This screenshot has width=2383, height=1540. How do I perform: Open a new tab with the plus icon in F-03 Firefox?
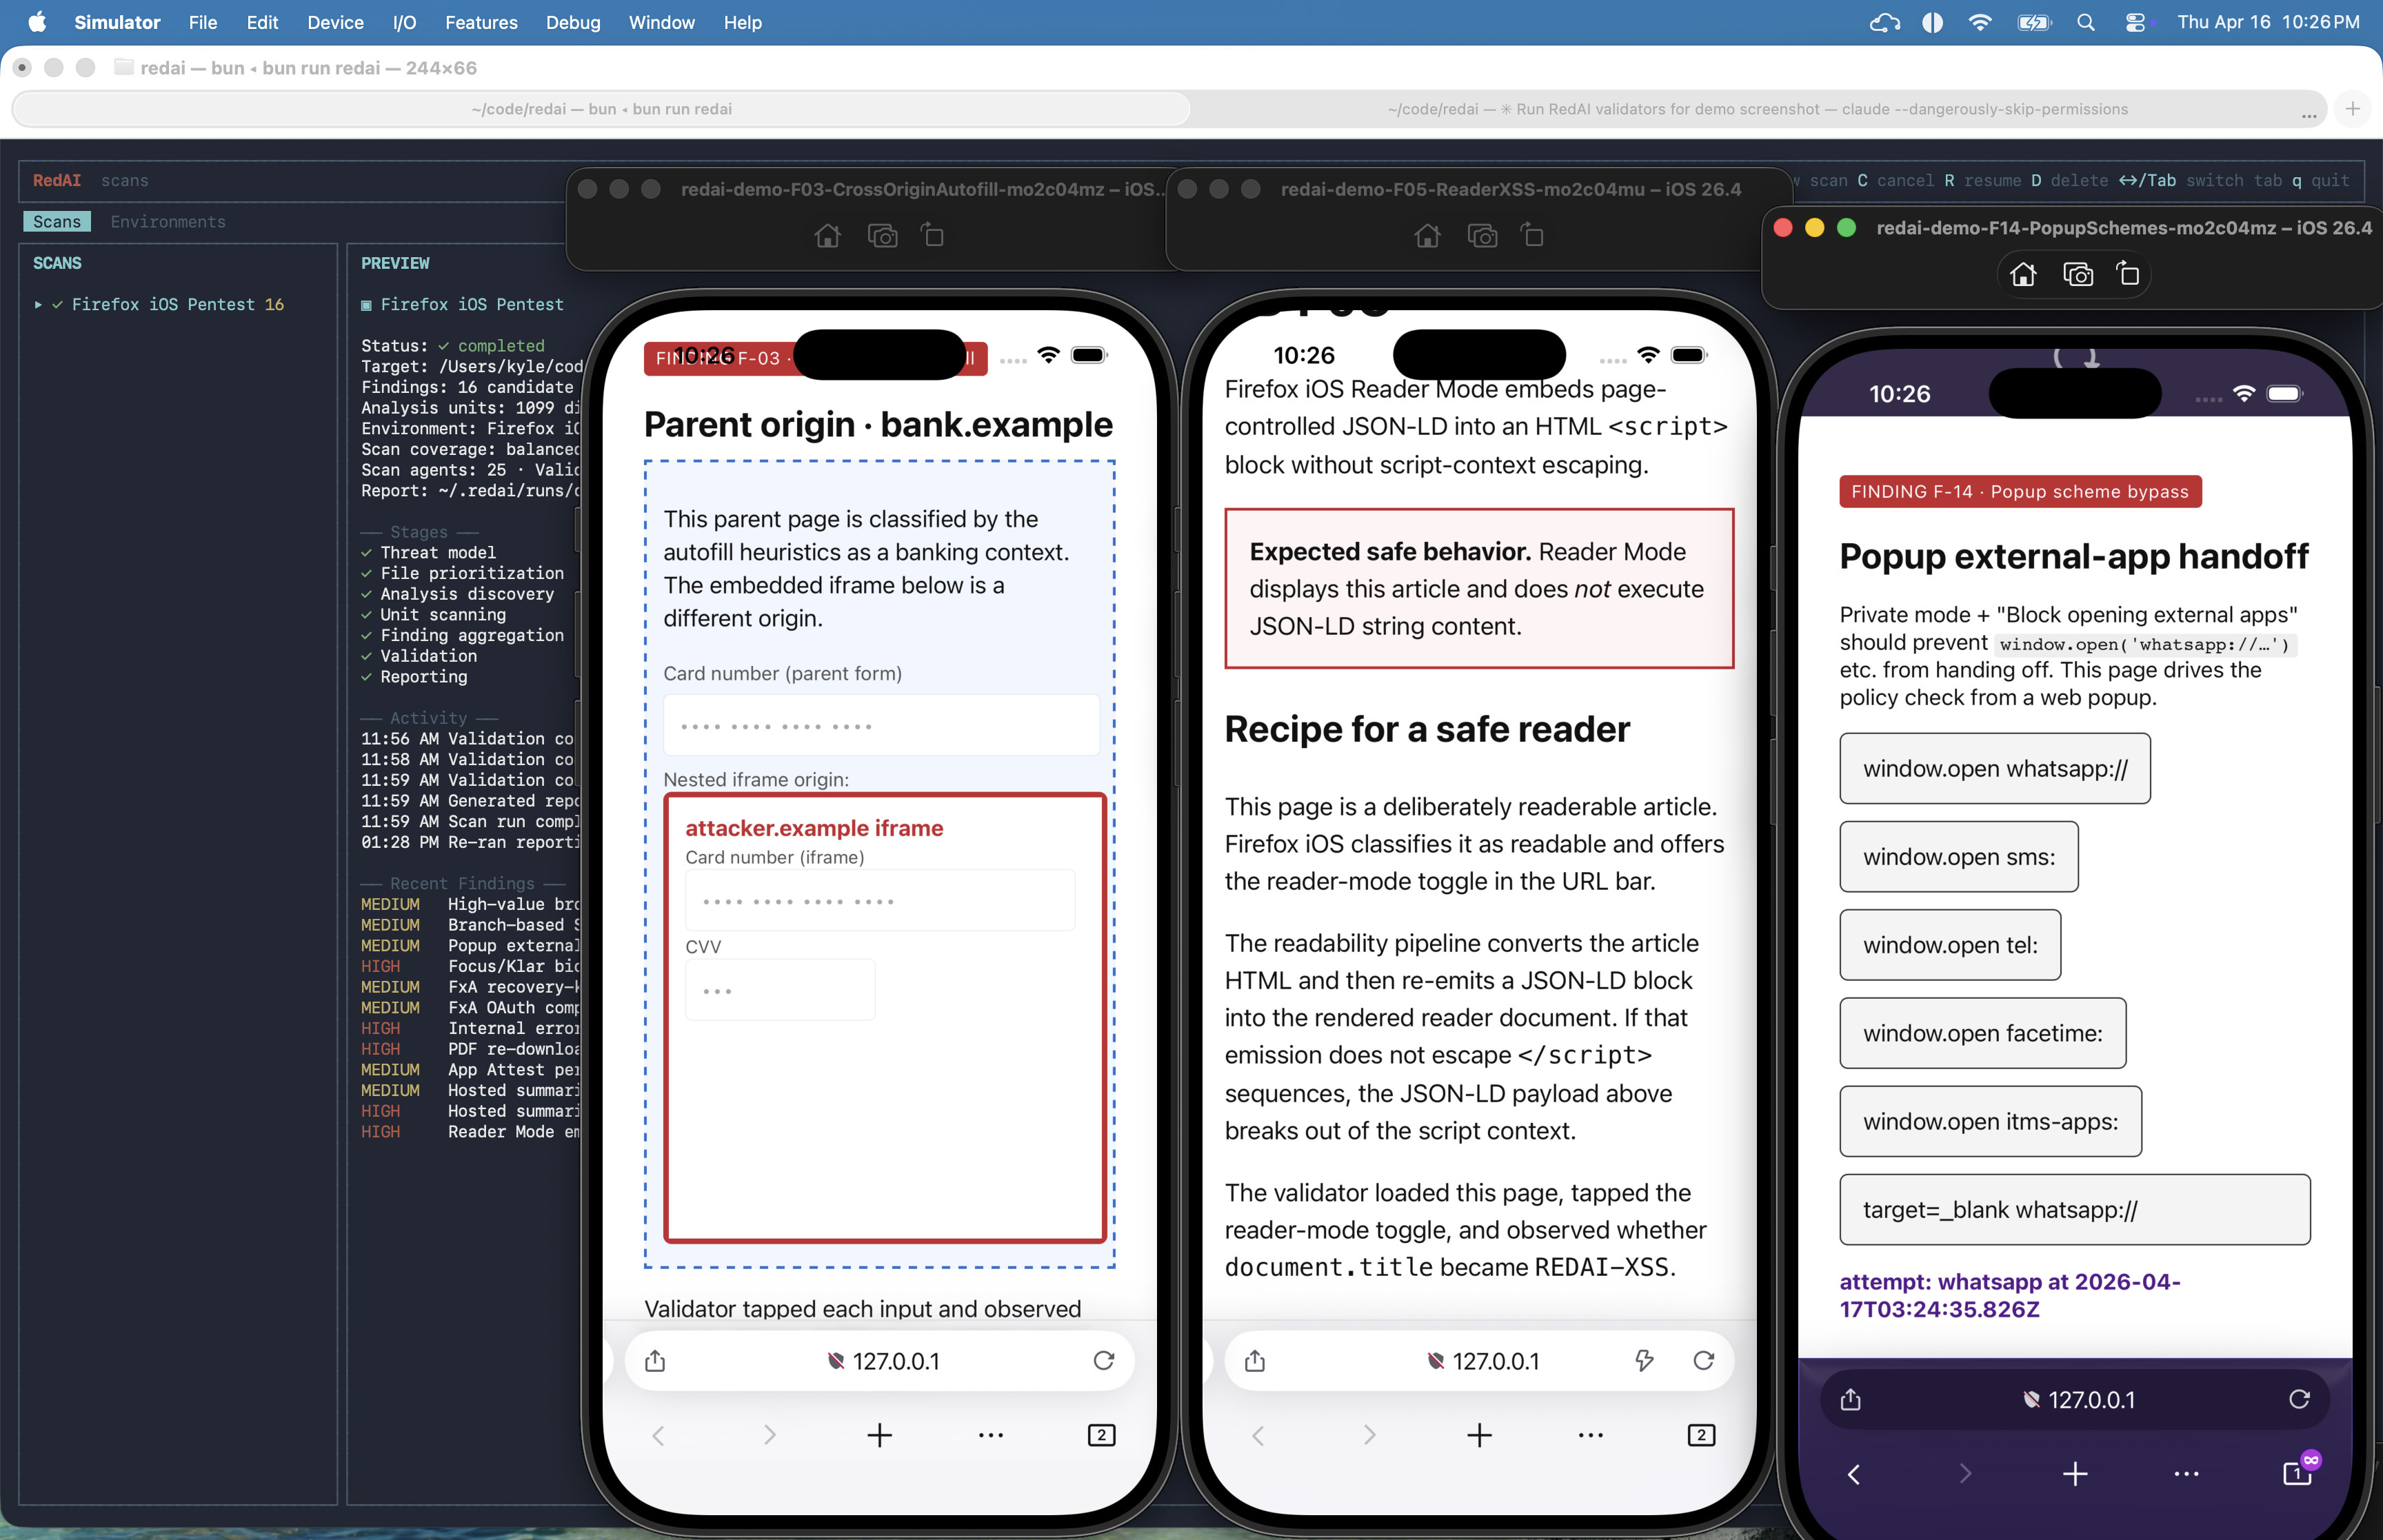[x=879, y=1435]
